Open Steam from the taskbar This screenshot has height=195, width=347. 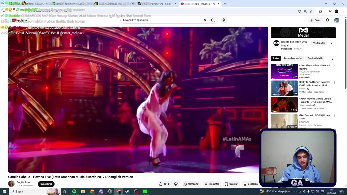click(127, 191)
